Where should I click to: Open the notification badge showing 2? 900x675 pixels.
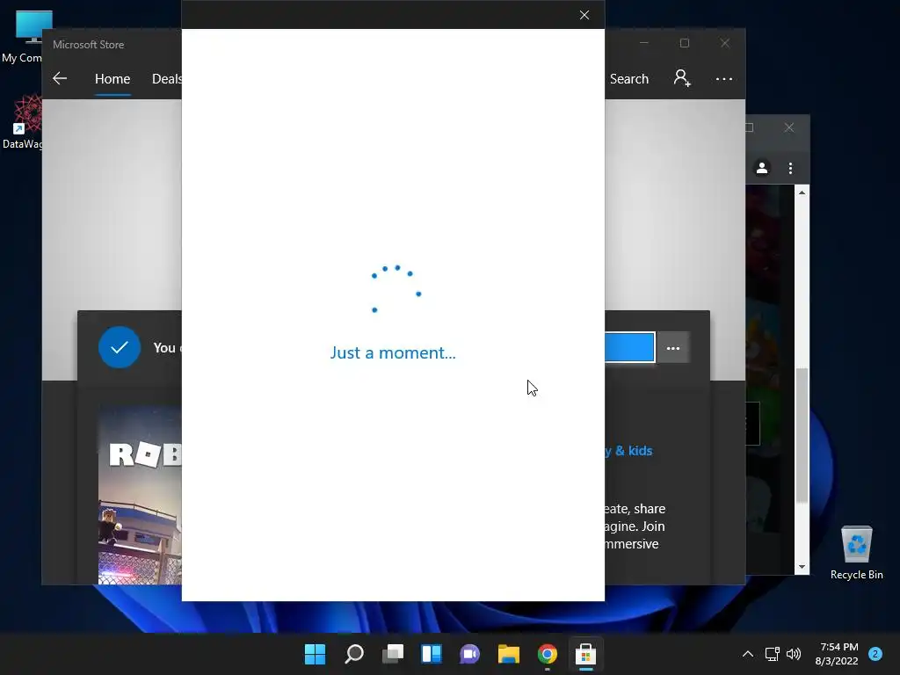pyautogui.click(x=875, y=654)
